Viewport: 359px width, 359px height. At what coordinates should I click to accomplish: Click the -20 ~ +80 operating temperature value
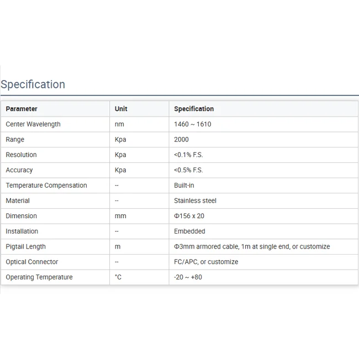point(188,277)
